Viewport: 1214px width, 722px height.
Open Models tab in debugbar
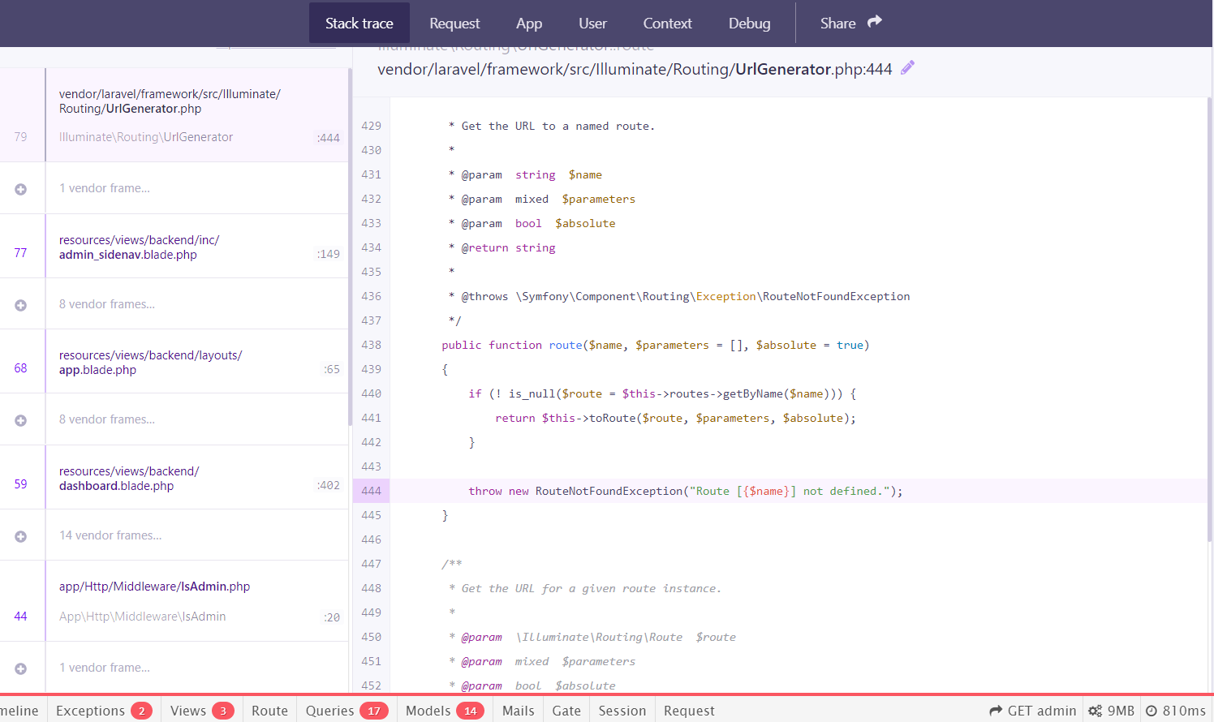point(446,711)
